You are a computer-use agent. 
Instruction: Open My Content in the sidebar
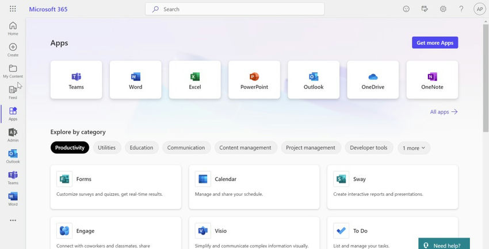[x=13, y=71]
